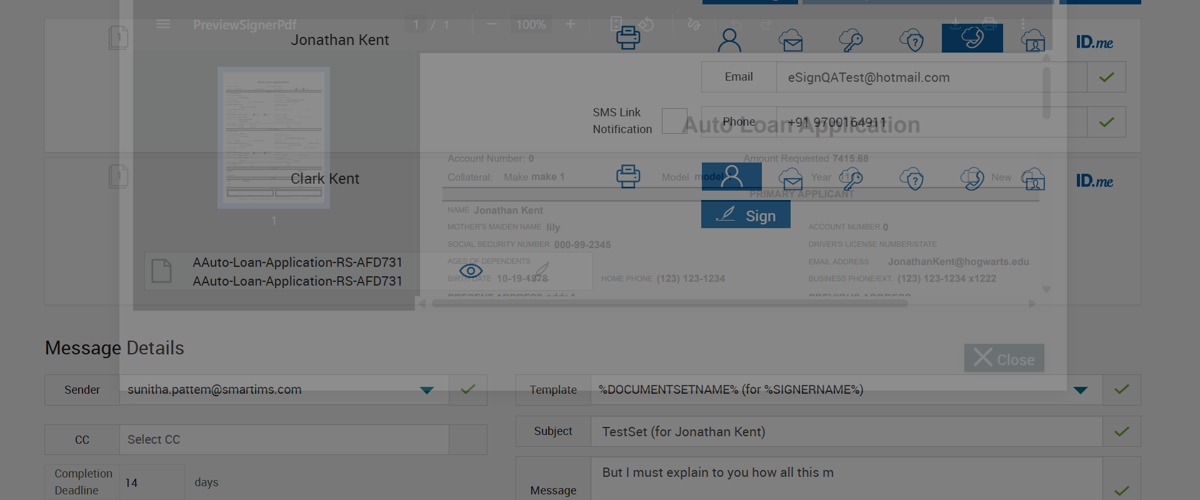Select phone authentication for Clark Kent
The image size is (1200, 500).
pos(972,179)
